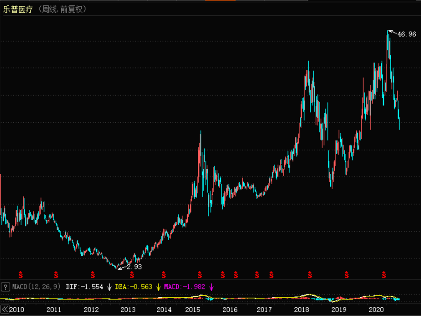Click the DEA:-0.563 readout
Screen dimensions: 421x316
[134, 287]
